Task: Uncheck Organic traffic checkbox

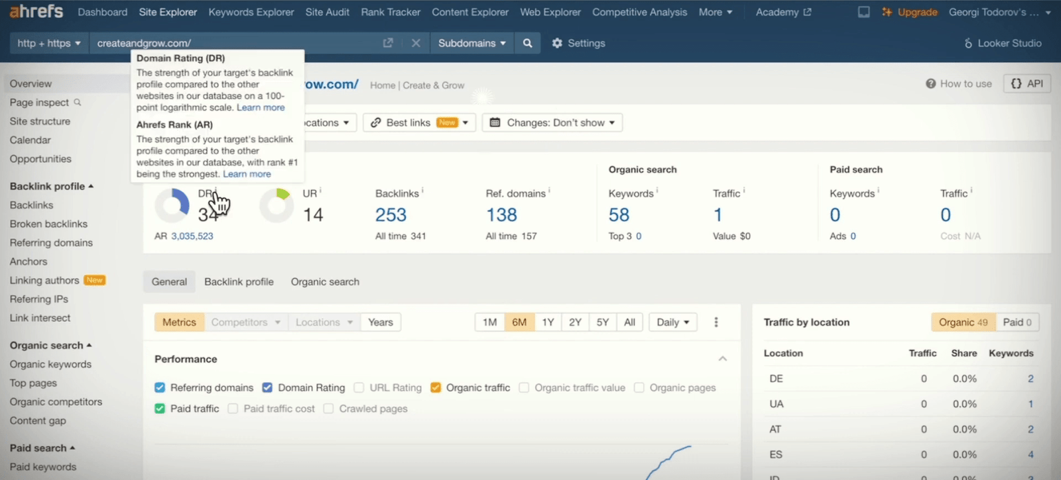Action: (x=436, y=387)
